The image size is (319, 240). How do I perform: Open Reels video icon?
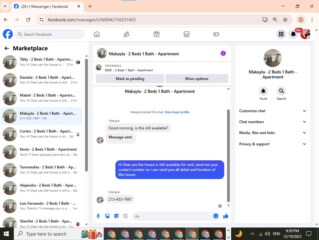156,34
